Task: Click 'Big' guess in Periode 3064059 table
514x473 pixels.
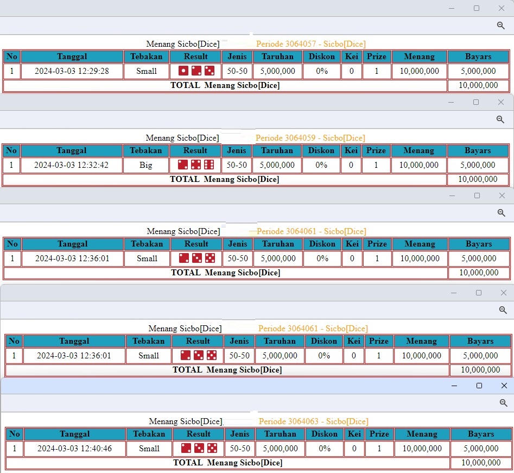Action: [x=146, y=165]
